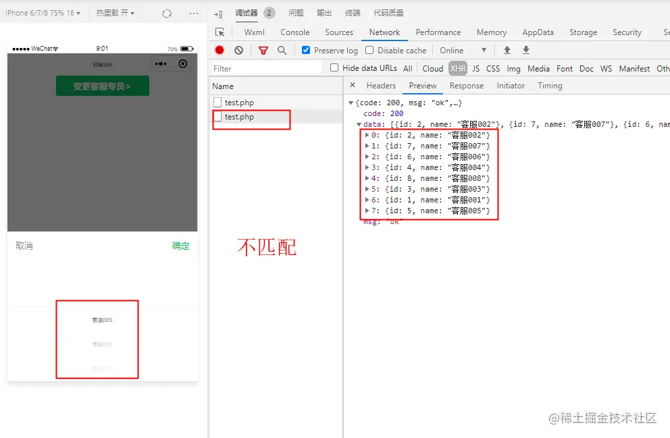Expand item 5 with name 客服003

tap(367, 189)
